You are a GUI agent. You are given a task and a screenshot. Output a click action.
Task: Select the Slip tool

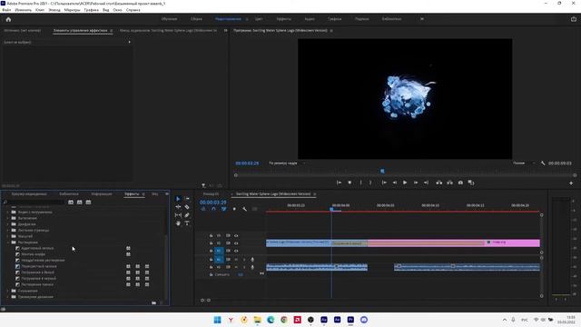point(178,215)
